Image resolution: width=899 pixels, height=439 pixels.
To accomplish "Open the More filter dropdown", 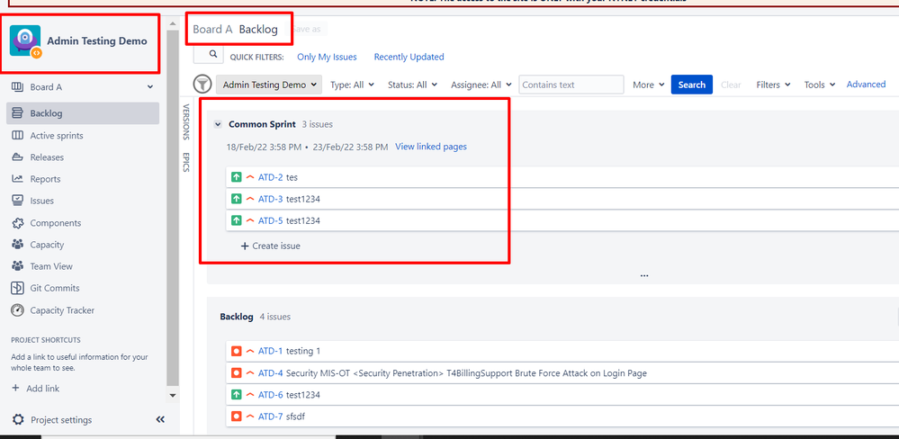I will [x=649, y=85].
